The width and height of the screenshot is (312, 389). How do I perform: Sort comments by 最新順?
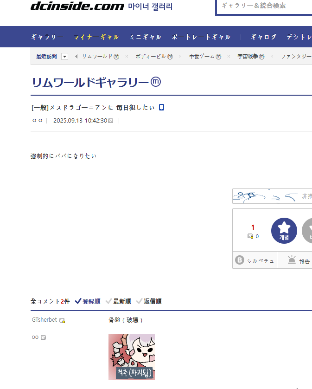click(119, 301)
